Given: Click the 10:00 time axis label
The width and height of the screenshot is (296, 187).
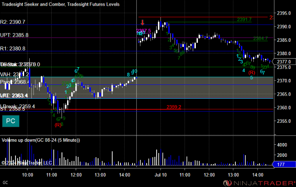Looking at the screenshot, I should click(28, 175).
